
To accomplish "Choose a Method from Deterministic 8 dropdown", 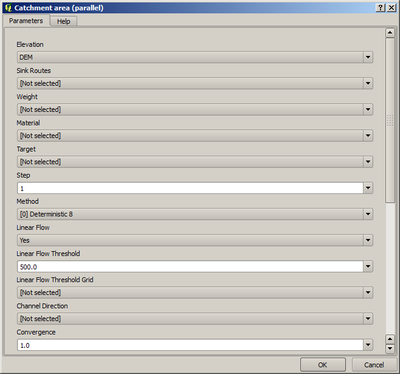I will point(195,214).
